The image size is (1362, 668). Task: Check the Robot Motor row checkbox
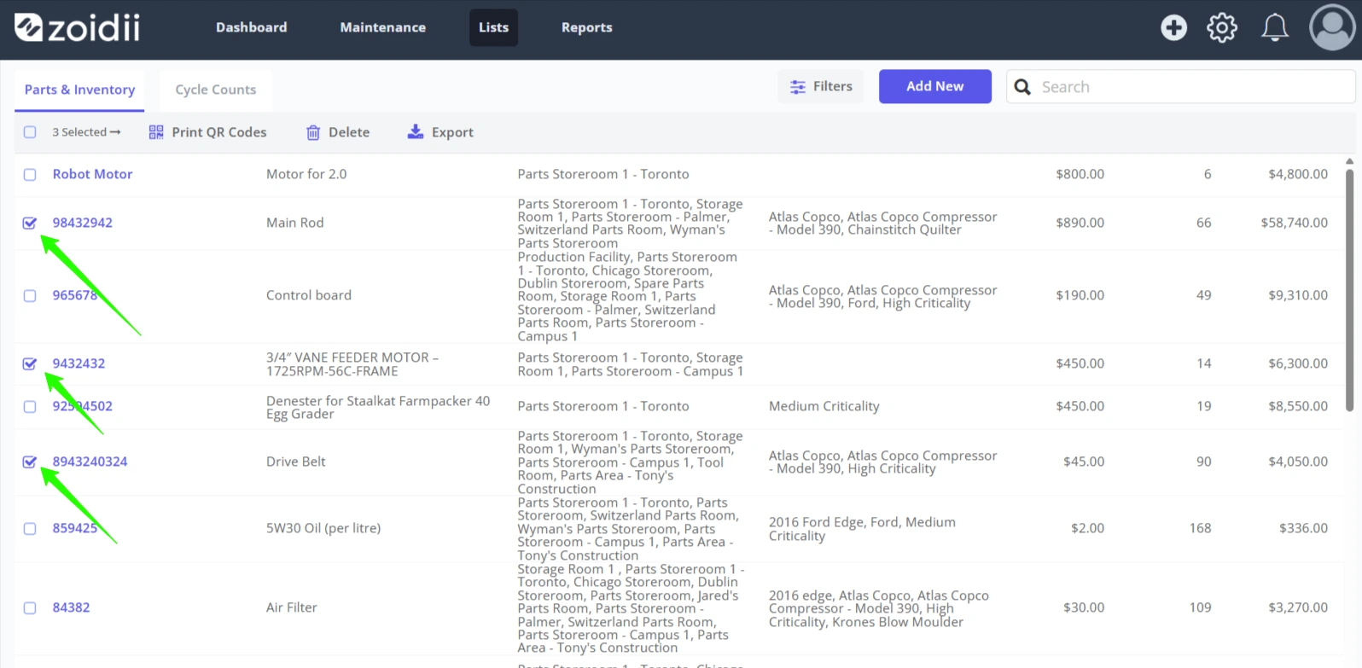coord(30,174)
